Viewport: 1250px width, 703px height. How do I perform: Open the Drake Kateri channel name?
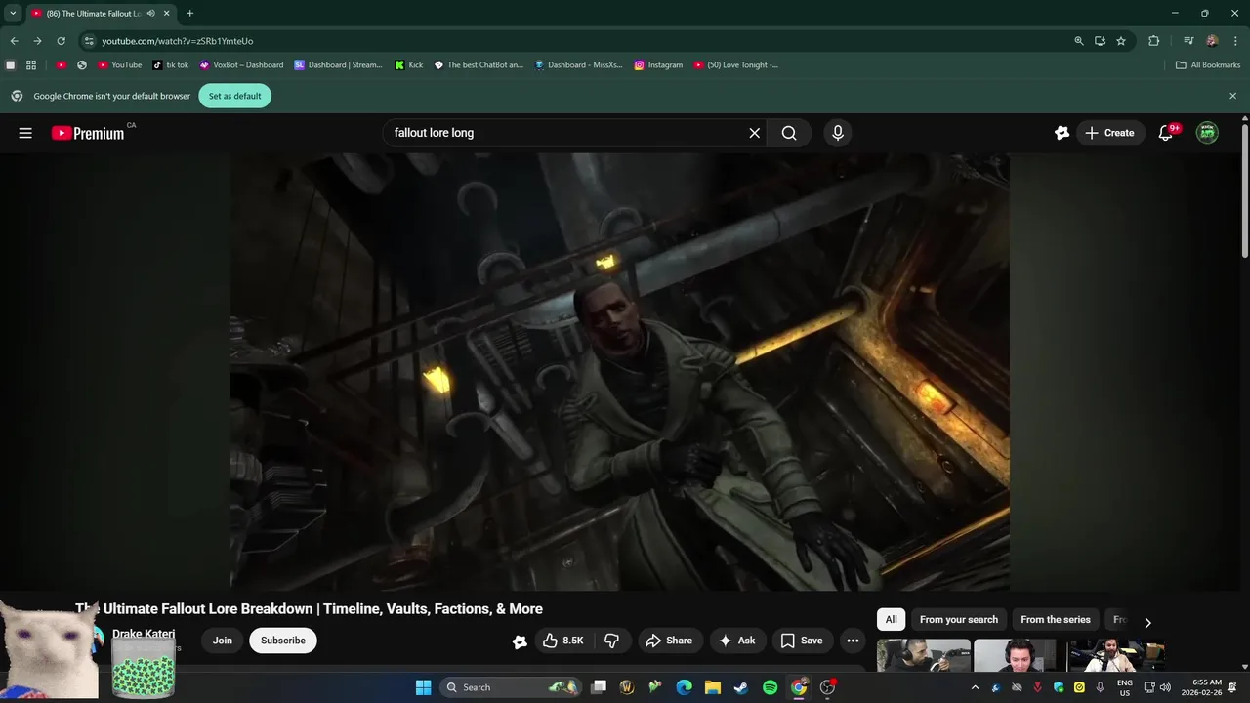click(144, 634)
